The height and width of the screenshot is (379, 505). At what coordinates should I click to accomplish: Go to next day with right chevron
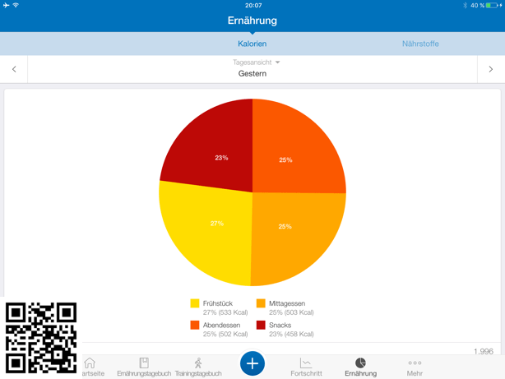tap(491, 69)
